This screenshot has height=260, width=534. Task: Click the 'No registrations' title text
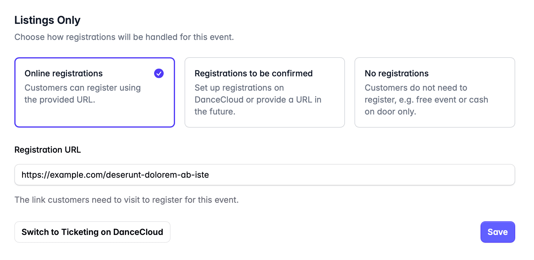pyautogui.click(x=397, y=73)
